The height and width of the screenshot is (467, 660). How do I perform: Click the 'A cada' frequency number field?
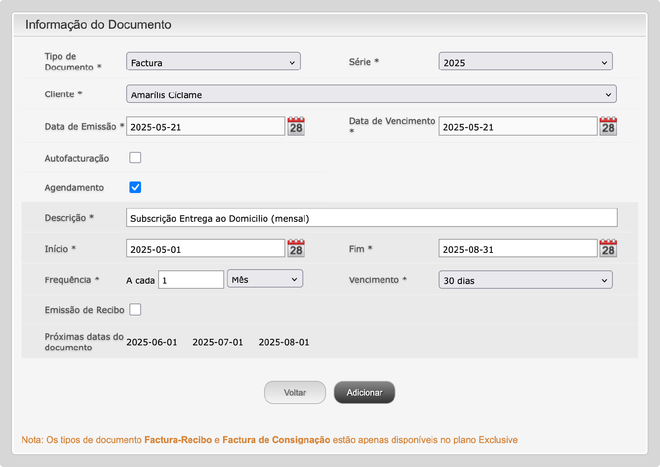click(191, 280)
